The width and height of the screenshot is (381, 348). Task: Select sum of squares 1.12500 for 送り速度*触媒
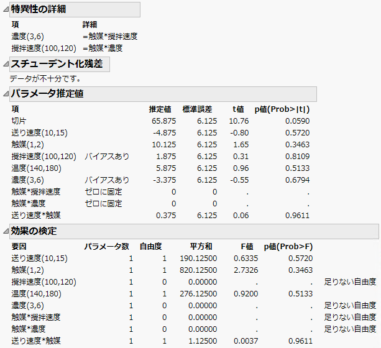[x=203, y=341]
